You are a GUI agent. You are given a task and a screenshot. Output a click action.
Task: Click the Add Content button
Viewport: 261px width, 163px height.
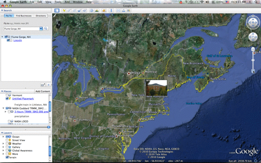43,91
